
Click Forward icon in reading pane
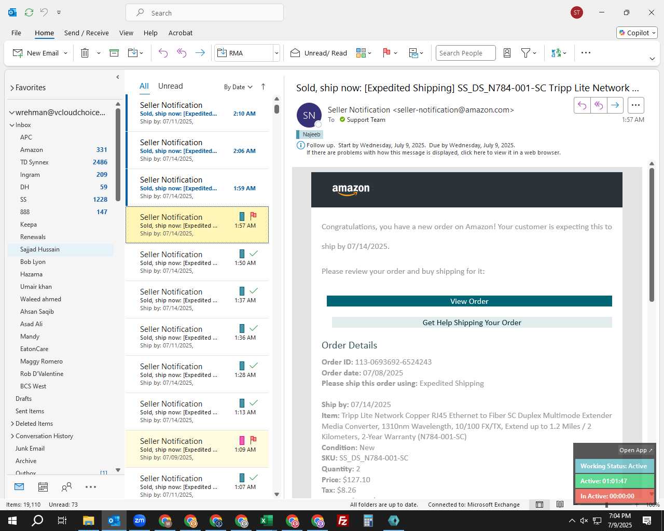pyautogui.click(x=615, y=105)
